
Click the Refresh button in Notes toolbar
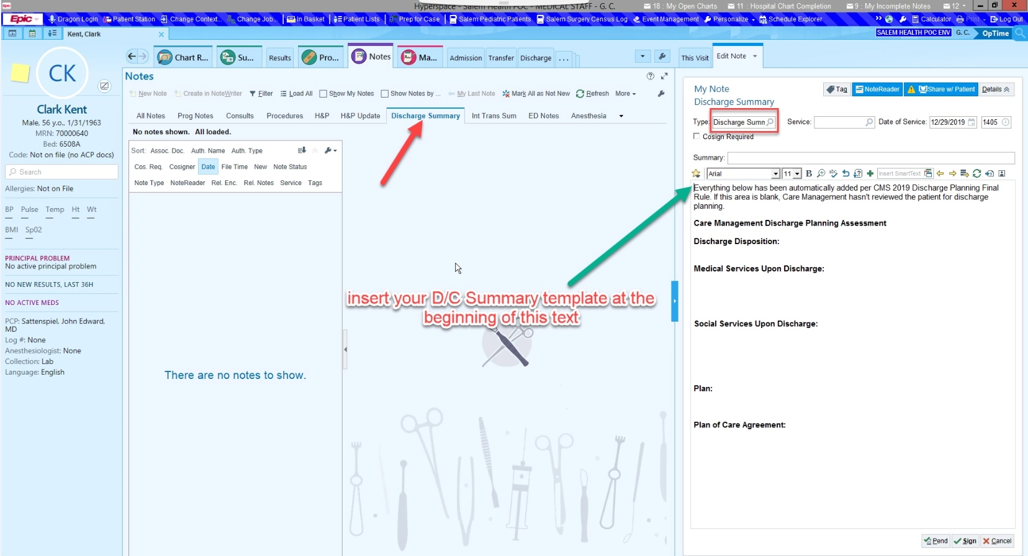pyautogui.click(x=592, y=94)
